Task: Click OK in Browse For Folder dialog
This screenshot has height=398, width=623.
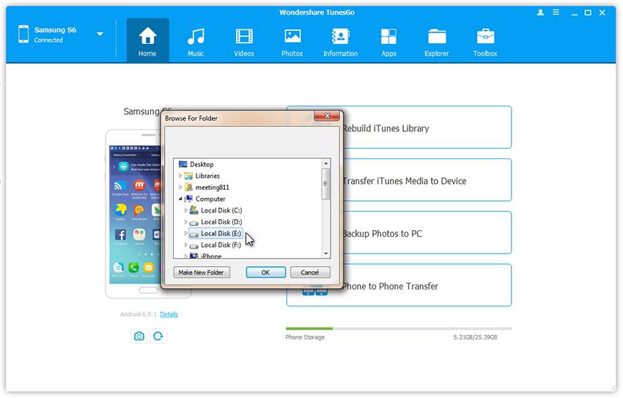Action: tap(265, 272)
